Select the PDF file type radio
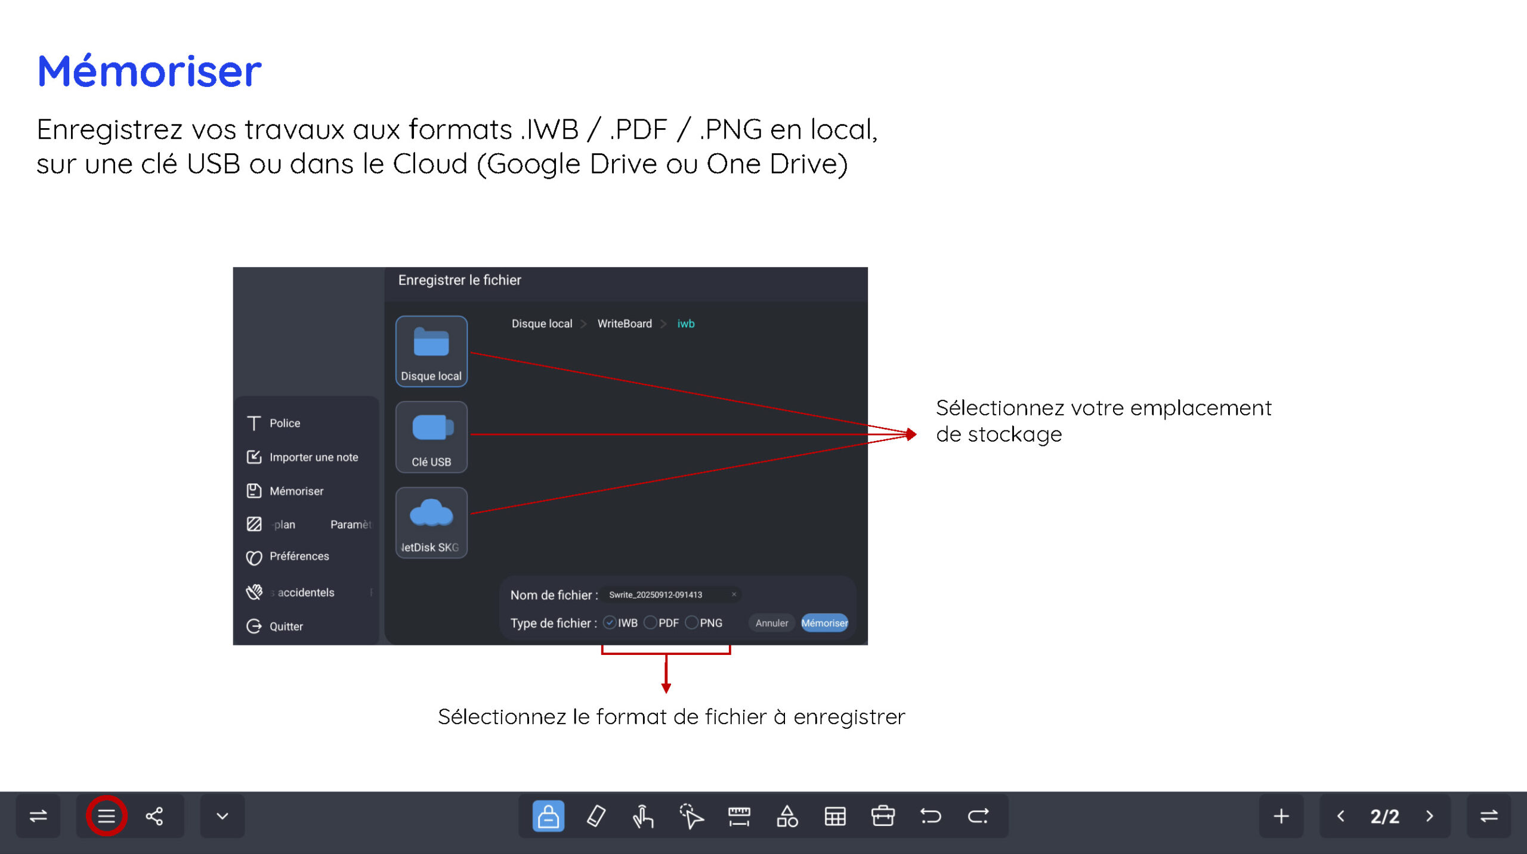This screenshot has width=1527, height=854. click(650, 623)
